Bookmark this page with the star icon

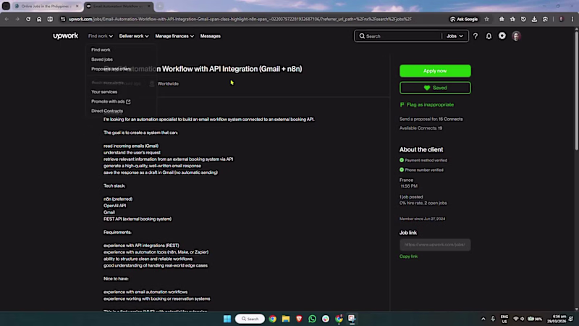pos(486,19)
